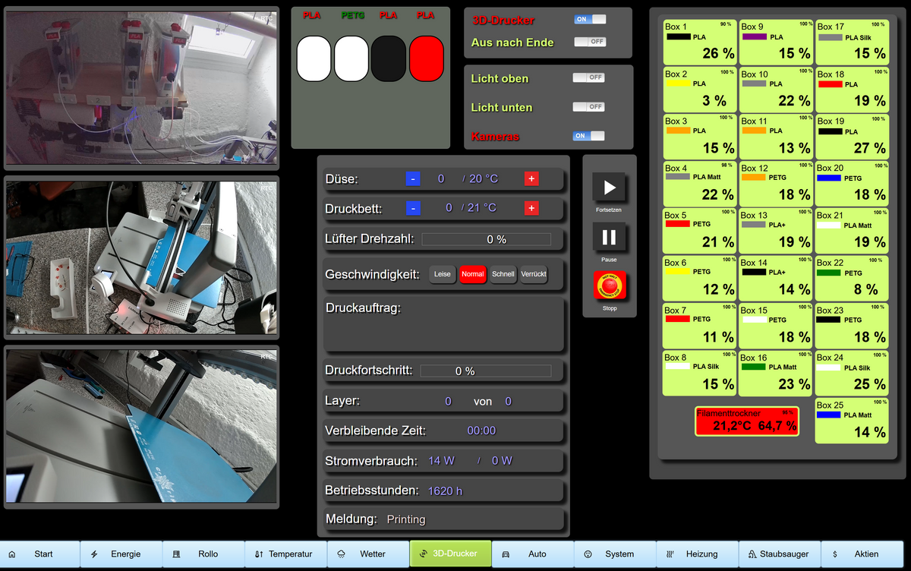Image resolution: width=911 pixels, height=571 pixels.
Task: Toggle the 3D-Drucker power switch
Action: coord(590,20)
